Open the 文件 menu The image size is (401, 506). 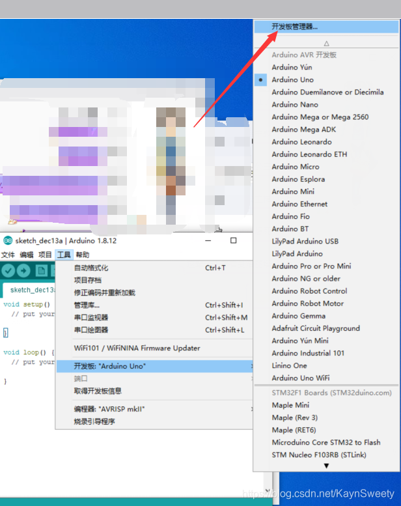[8, 255]
